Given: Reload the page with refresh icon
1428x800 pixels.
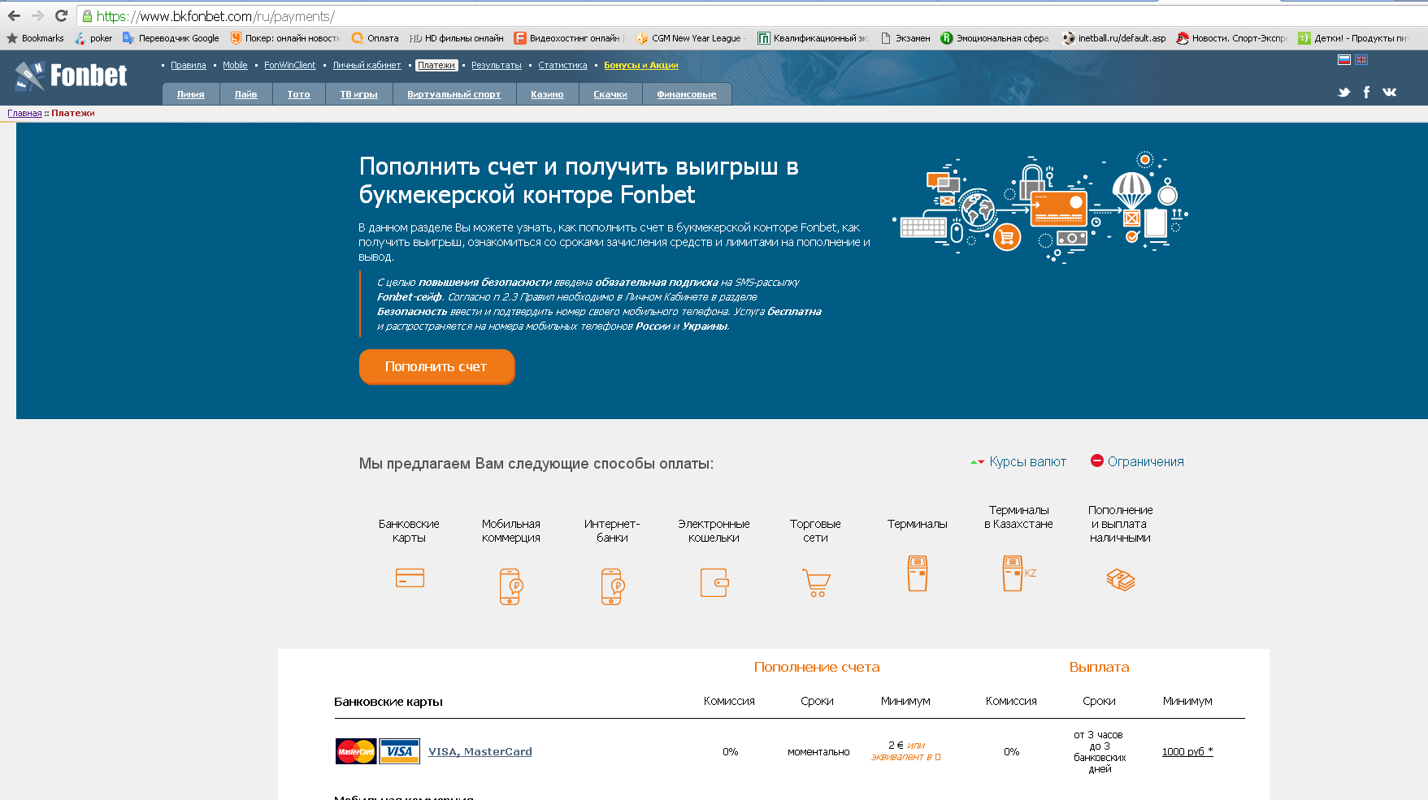Looking at the screenshot, I should point(61,15).
